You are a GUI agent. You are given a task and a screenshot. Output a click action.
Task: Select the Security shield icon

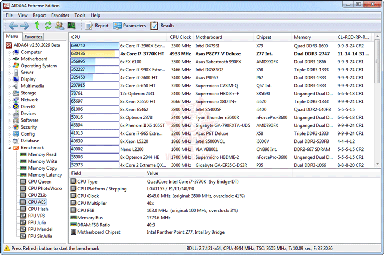click(16, 127)
